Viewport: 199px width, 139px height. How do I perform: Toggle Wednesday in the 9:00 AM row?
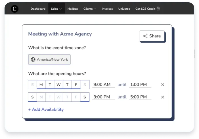point(58,85)
